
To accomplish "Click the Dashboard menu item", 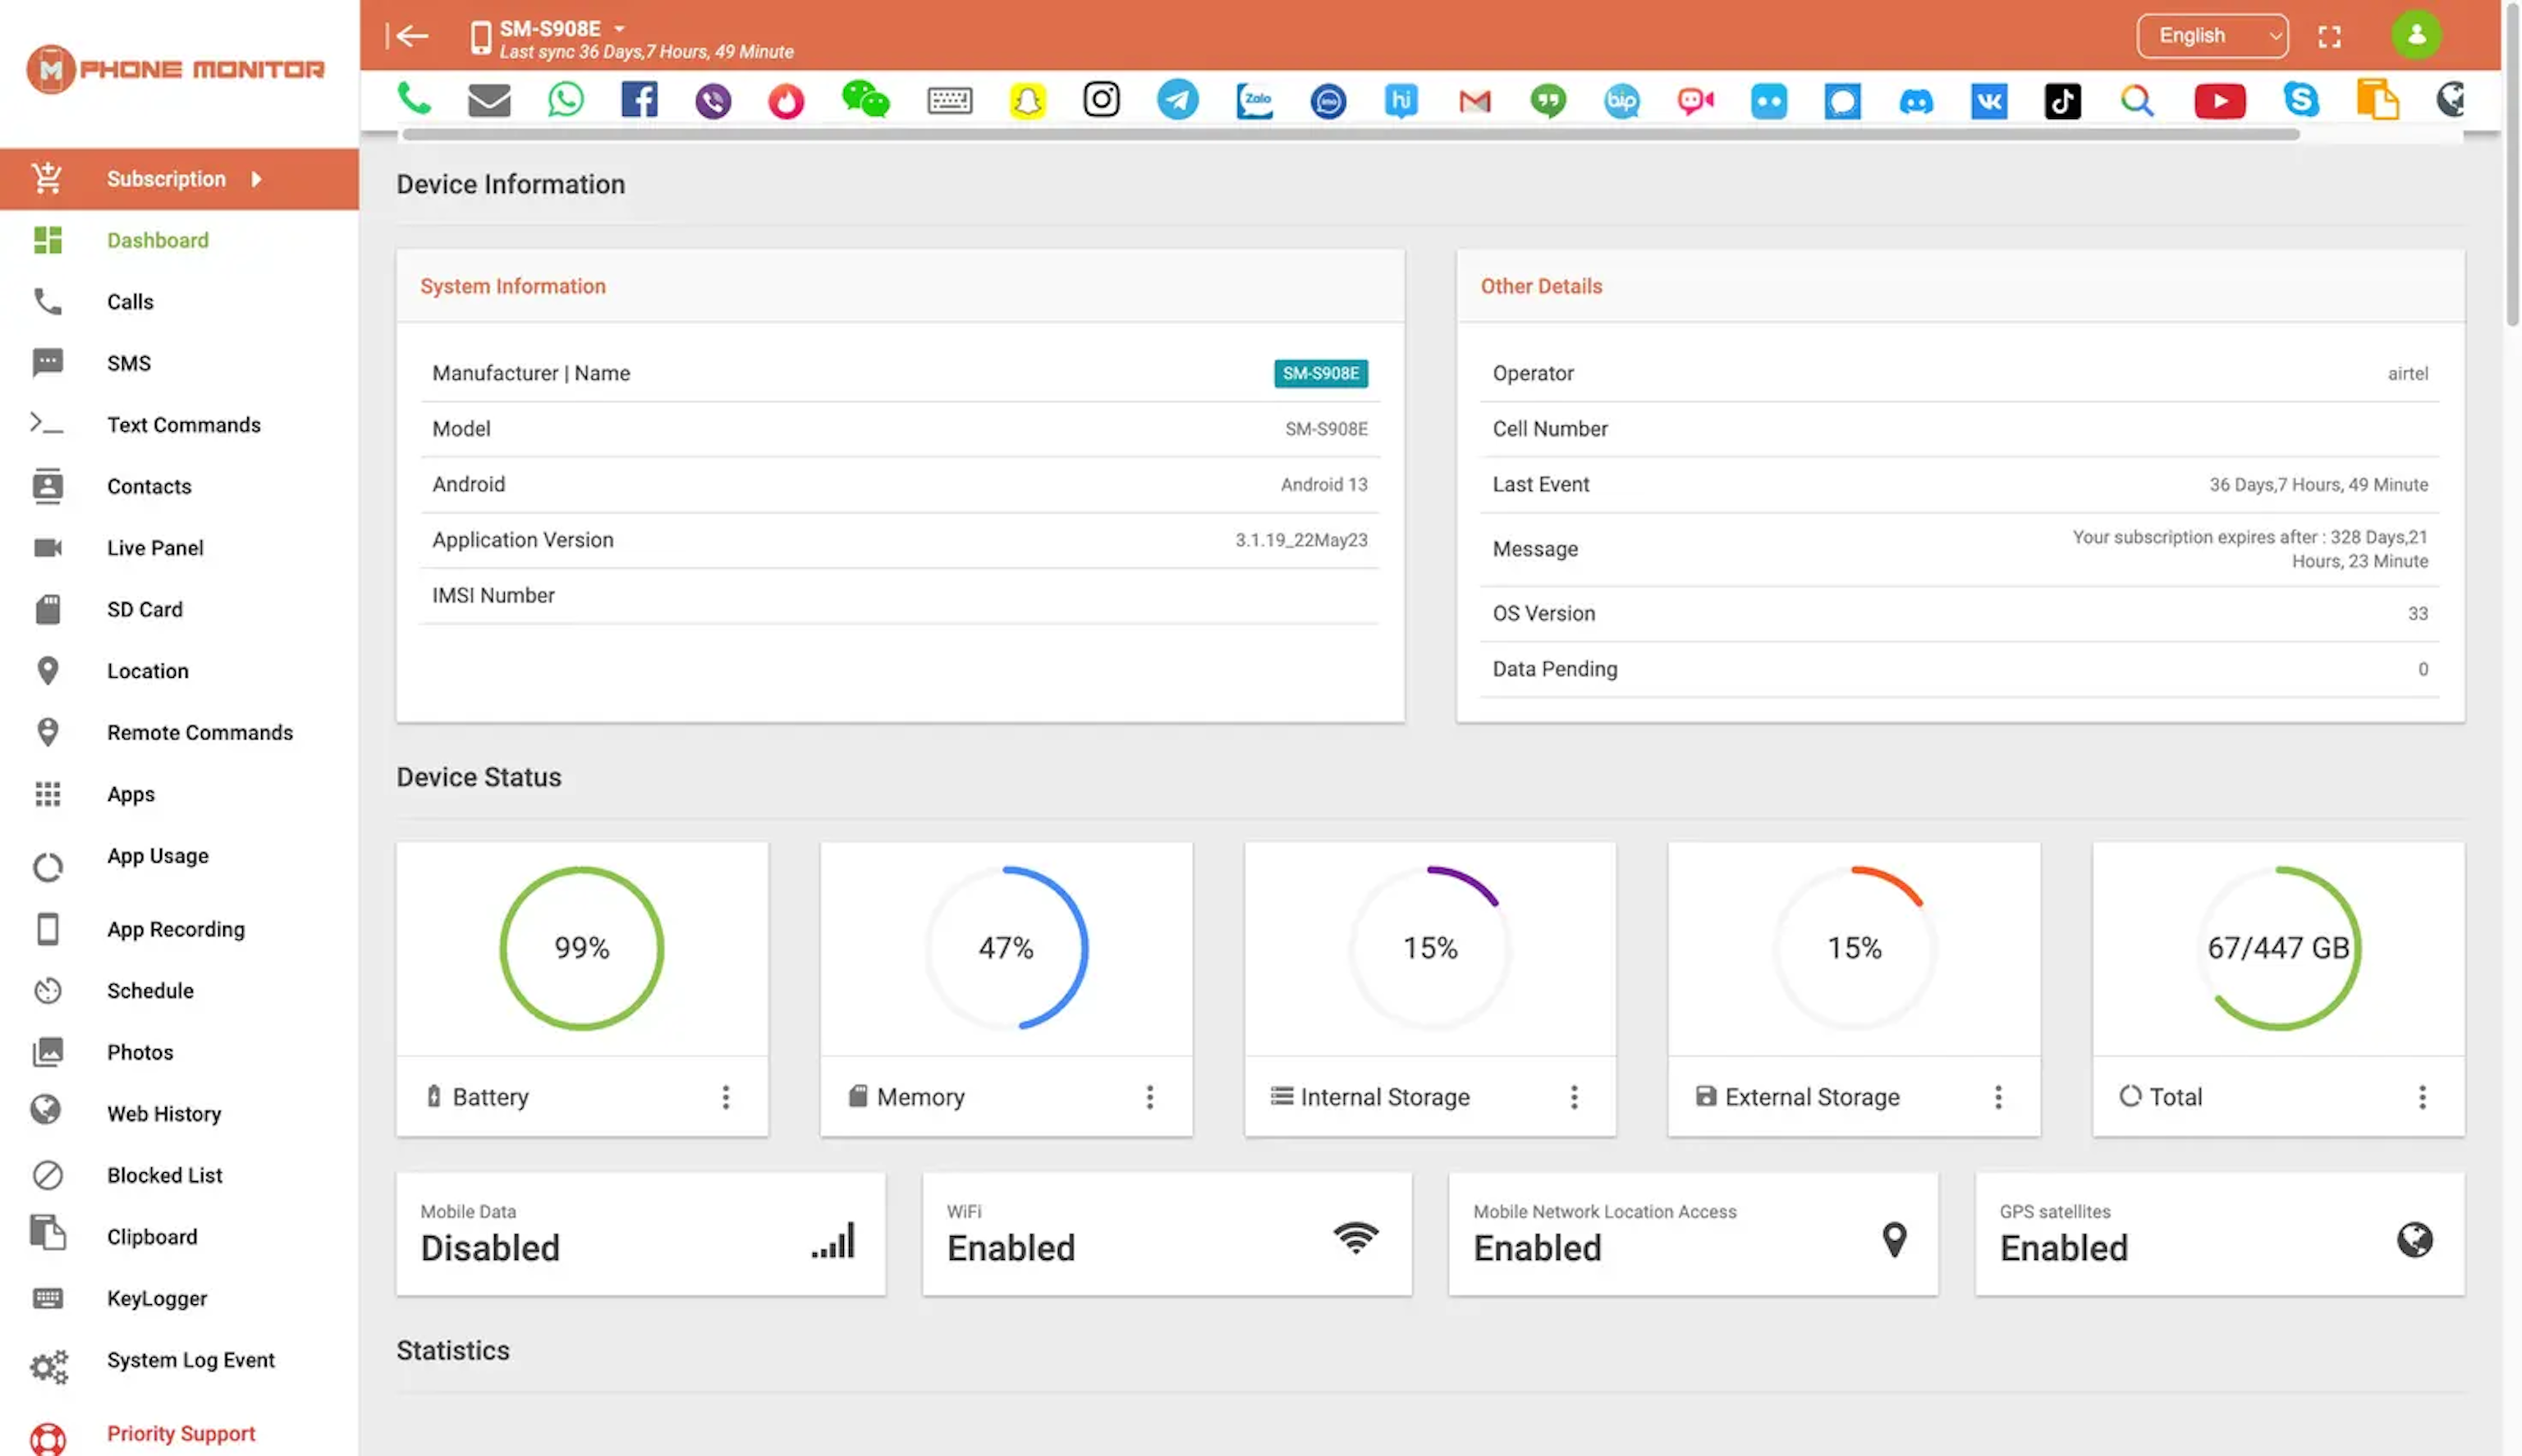I will (158, 239).
